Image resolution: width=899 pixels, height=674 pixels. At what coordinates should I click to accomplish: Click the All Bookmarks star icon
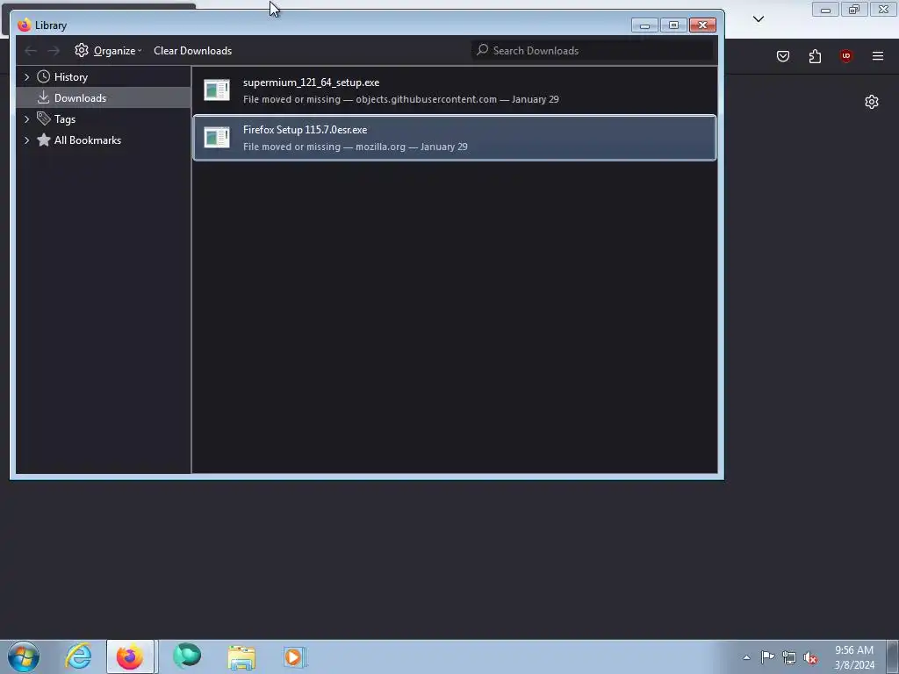click(x=43, y=140)
